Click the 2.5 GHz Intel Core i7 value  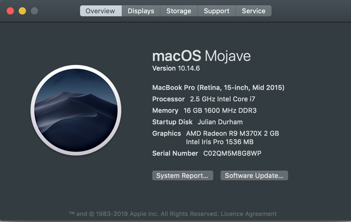223,99
